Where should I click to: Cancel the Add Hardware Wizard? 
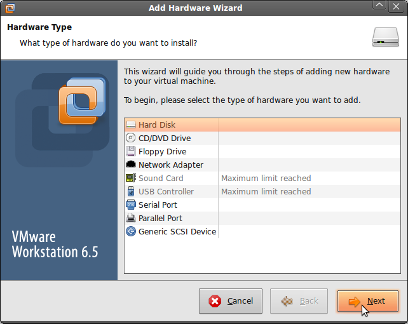point(231,301)
